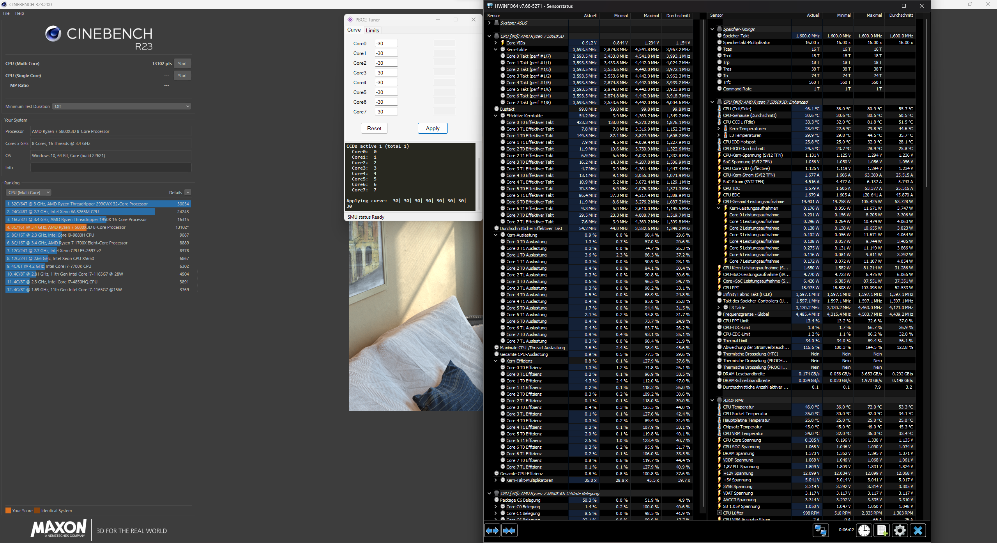Image resolution: width=997 pixels, height=543 pixels.
Task: Reset sensor timer with the clock icon
Action: [x=864, y=531]
